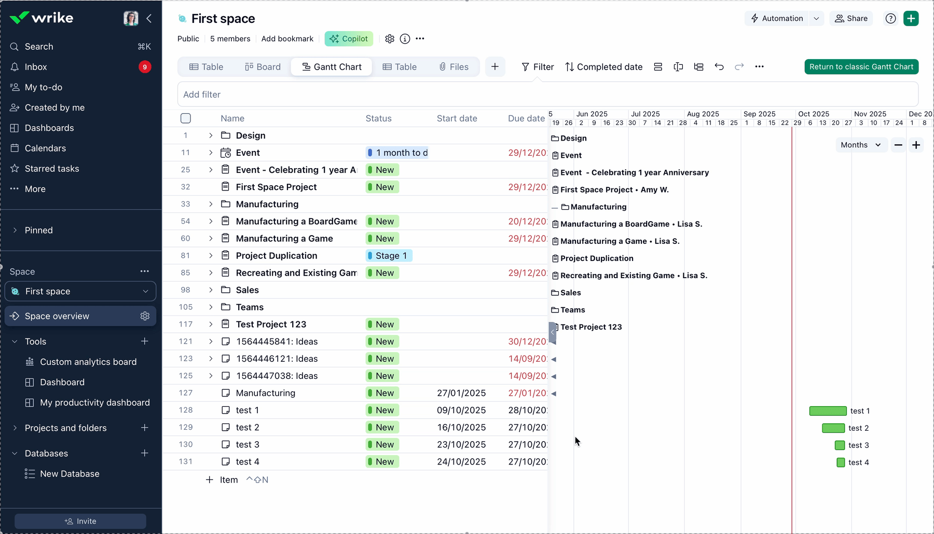Open space settings gear icon
The image size is (934, 534).
coord(390,39)
